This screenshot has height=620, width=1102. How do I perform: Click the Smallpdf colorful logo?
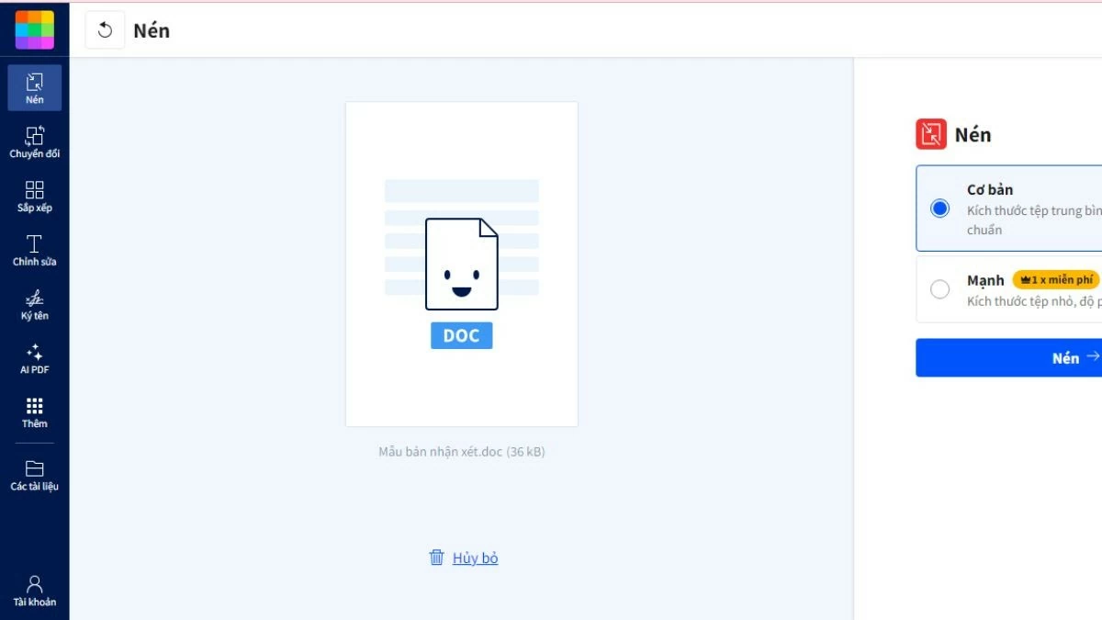pos(34,29)
